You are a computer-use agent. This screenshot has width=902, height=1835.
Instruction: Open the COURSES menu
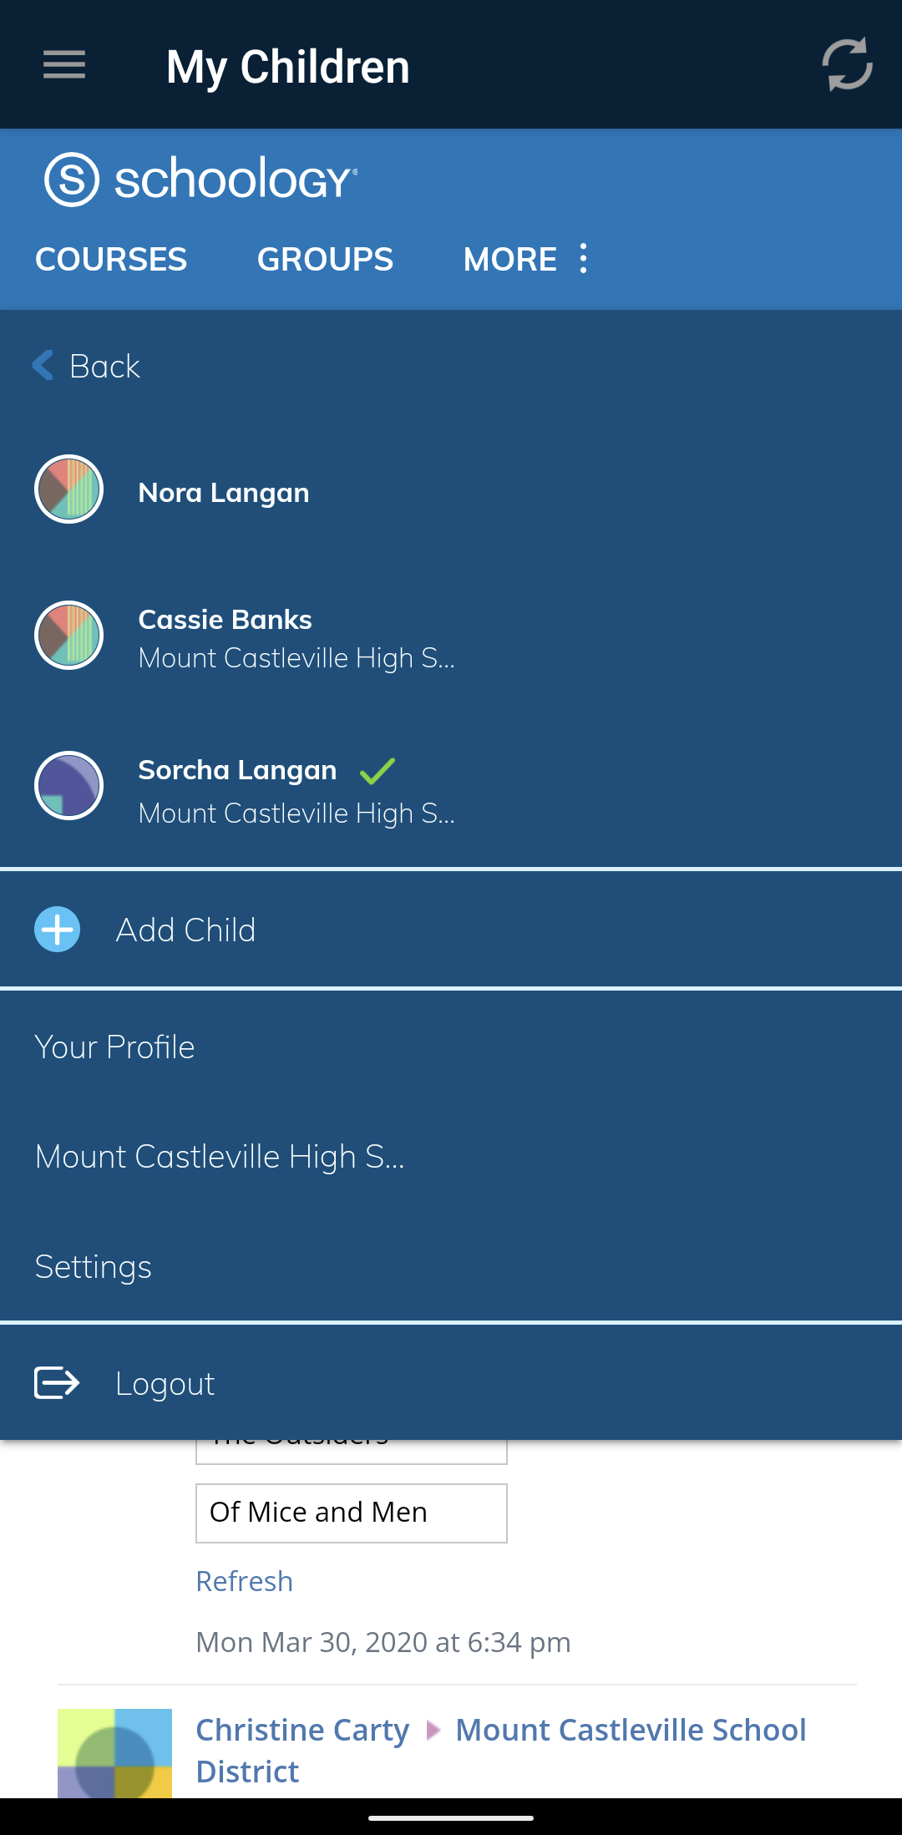111,259
